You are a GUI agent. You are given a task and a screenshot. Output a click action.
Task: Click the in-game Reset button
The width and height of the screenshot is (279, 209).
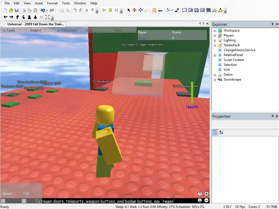pos(7,193)
